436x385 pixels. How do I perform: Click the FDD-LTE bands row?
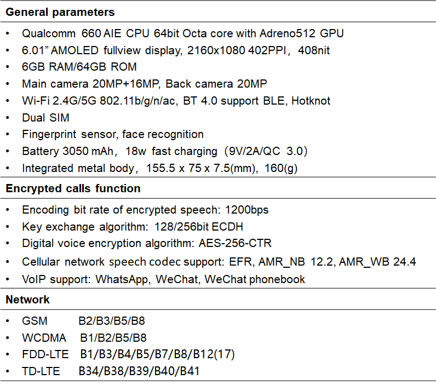tap(128, 354)
